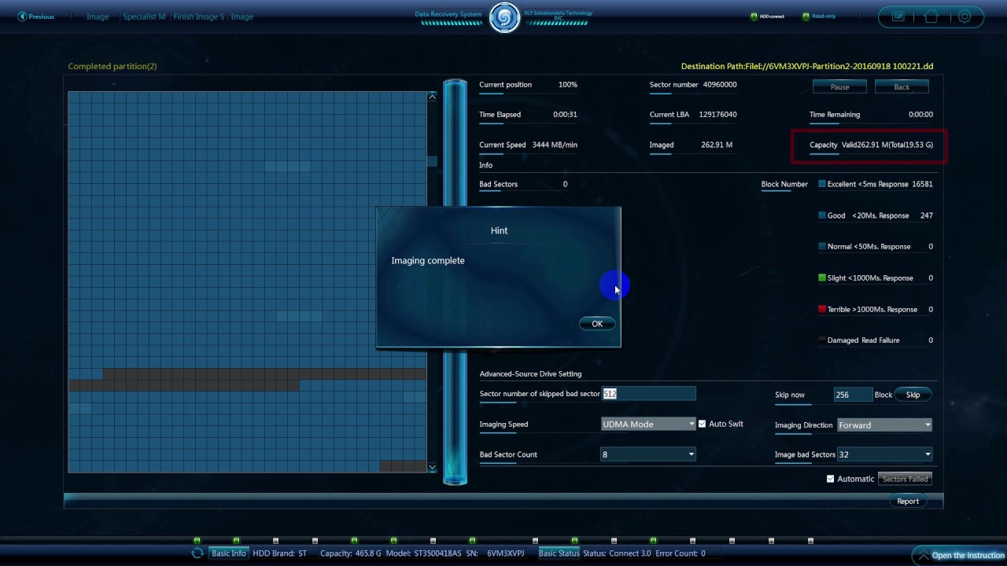Focus the Skip now block field
Screen dimensions: 1007x566
click(853, 395)
